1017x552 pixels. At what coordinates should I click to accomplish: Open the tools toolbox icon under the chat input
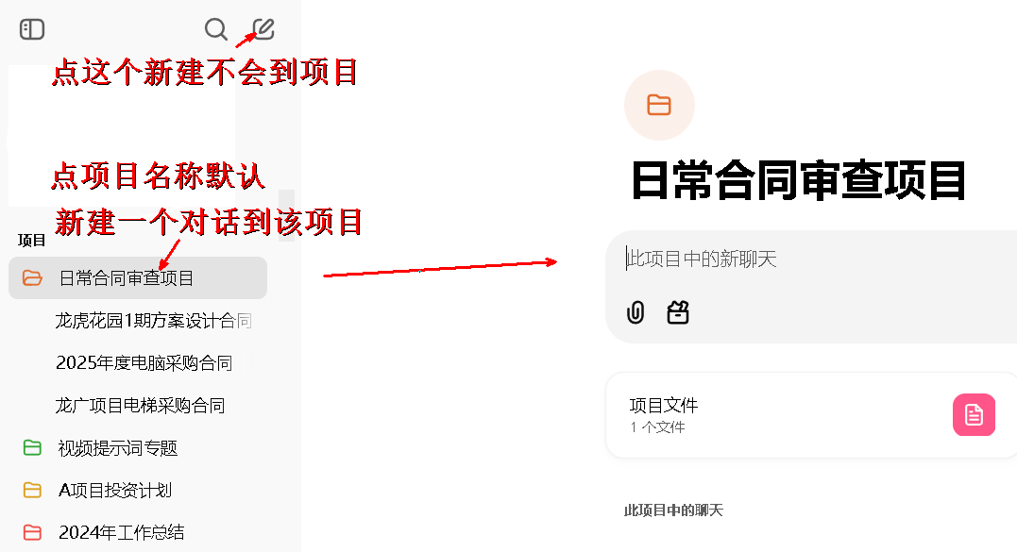coord(678,312)
